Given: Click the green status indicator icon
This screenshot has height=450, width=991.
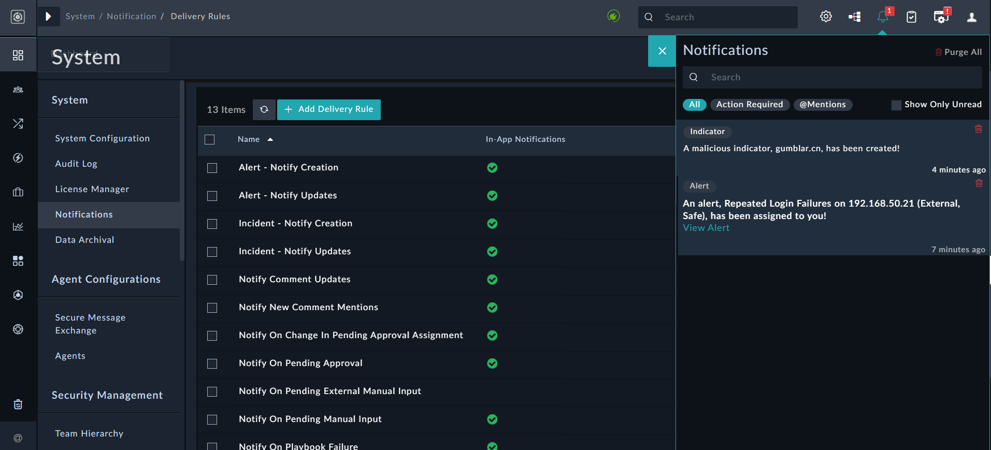Looking at the screenshot, I should click(x=613, y=17).
